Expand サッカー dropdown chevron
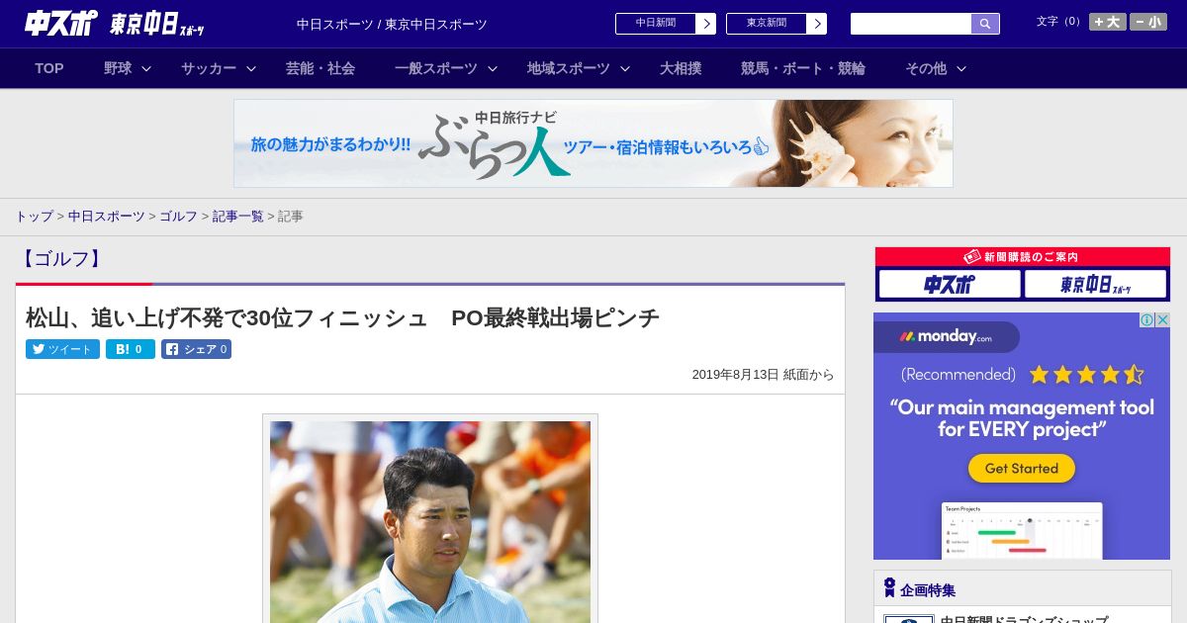Screen dimensions: 1187x623 (x=251, y=69)
